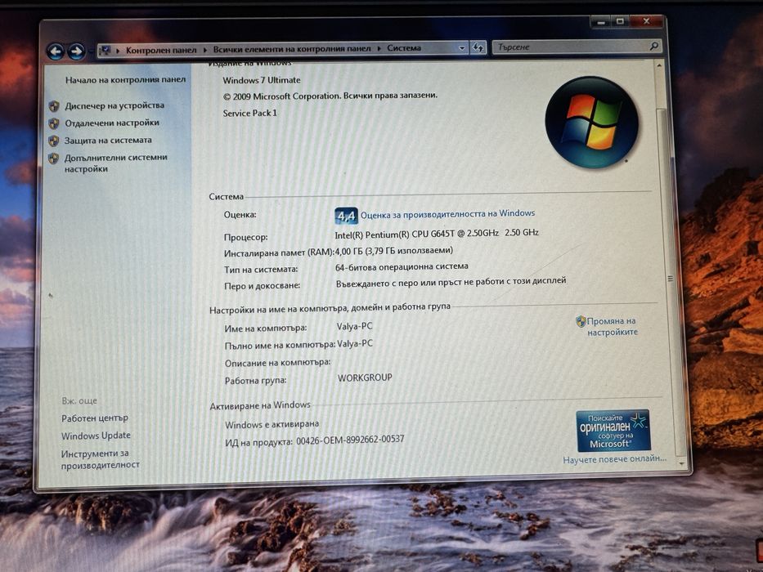Click the WORKGROUP value
The image size is (763, 572).
(365, 378)
